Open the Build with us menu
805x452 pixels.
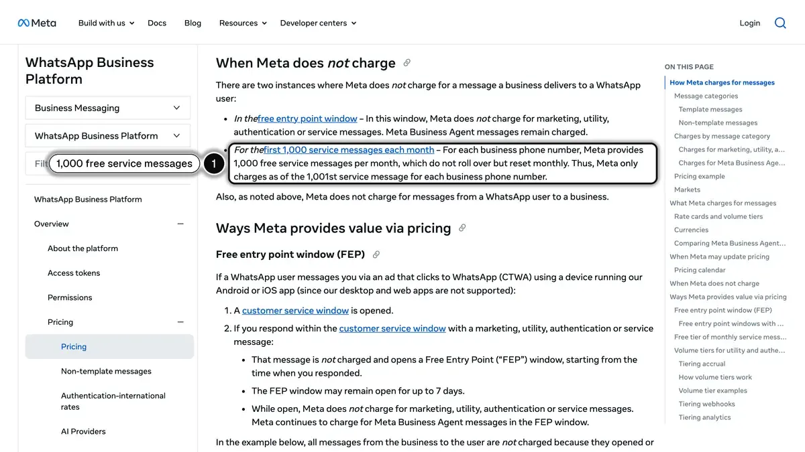coord(107,23)
